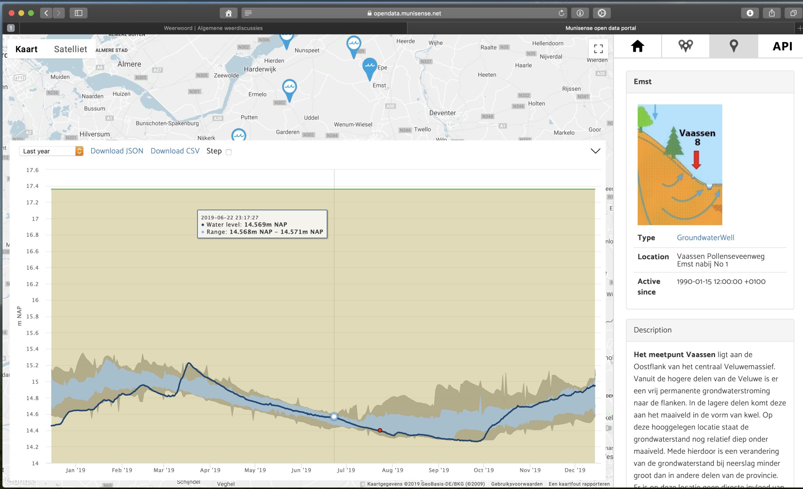Image resolution: width=803 pixels, height=489 pixels.
Task: Open the Safari downloads icon
Action: tap(750, 13)
